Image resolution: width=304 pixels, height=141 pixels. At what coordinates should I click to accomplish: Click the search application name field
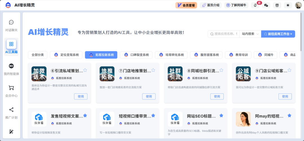(x=224, y=34)
